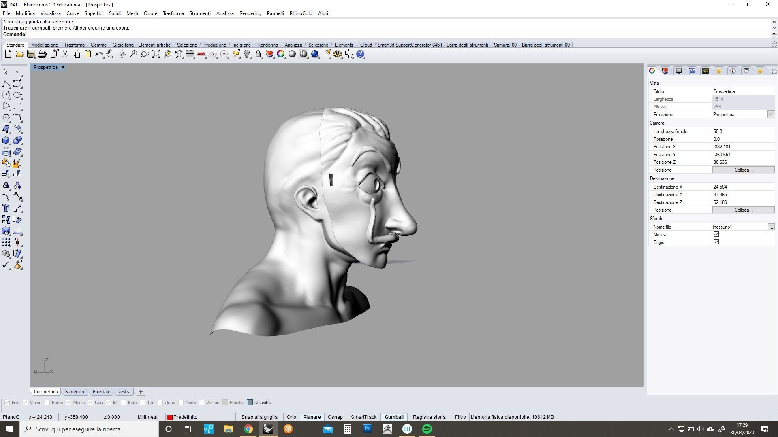Screen dimensions: 778x437
Task: Toggle Gumball in status bar
Action: pos(394,417)
